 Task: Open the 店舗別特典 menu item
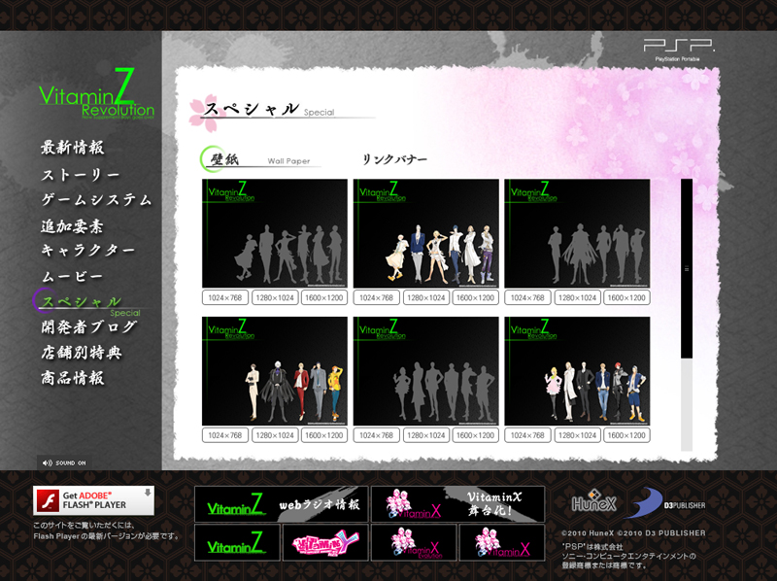(x=82, y=353)
